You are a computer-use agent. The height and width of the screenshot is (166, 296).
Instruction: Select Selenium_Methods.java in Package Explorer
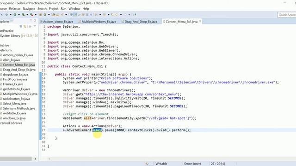19,109
